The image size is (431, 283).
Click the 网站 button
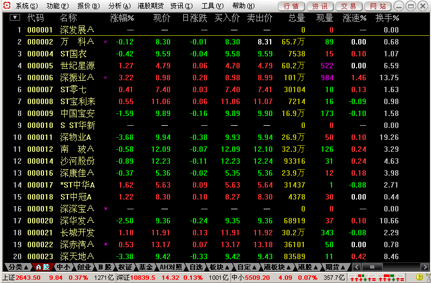point(378,6)
